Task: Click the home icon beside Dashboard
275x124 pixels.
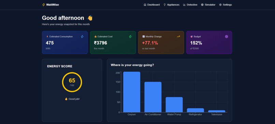Action: pos(145,5)
